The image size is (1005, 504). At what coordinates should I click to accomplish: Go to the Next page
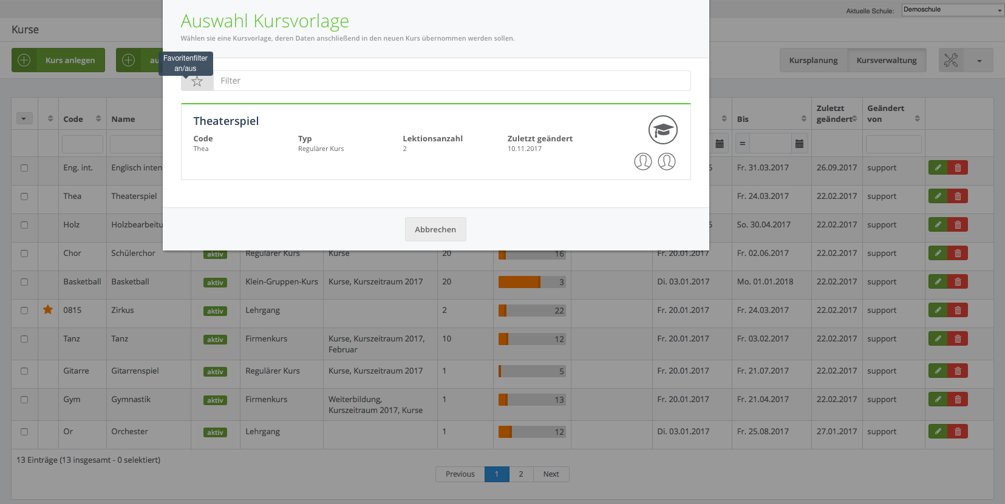click(x=551, y=474)
